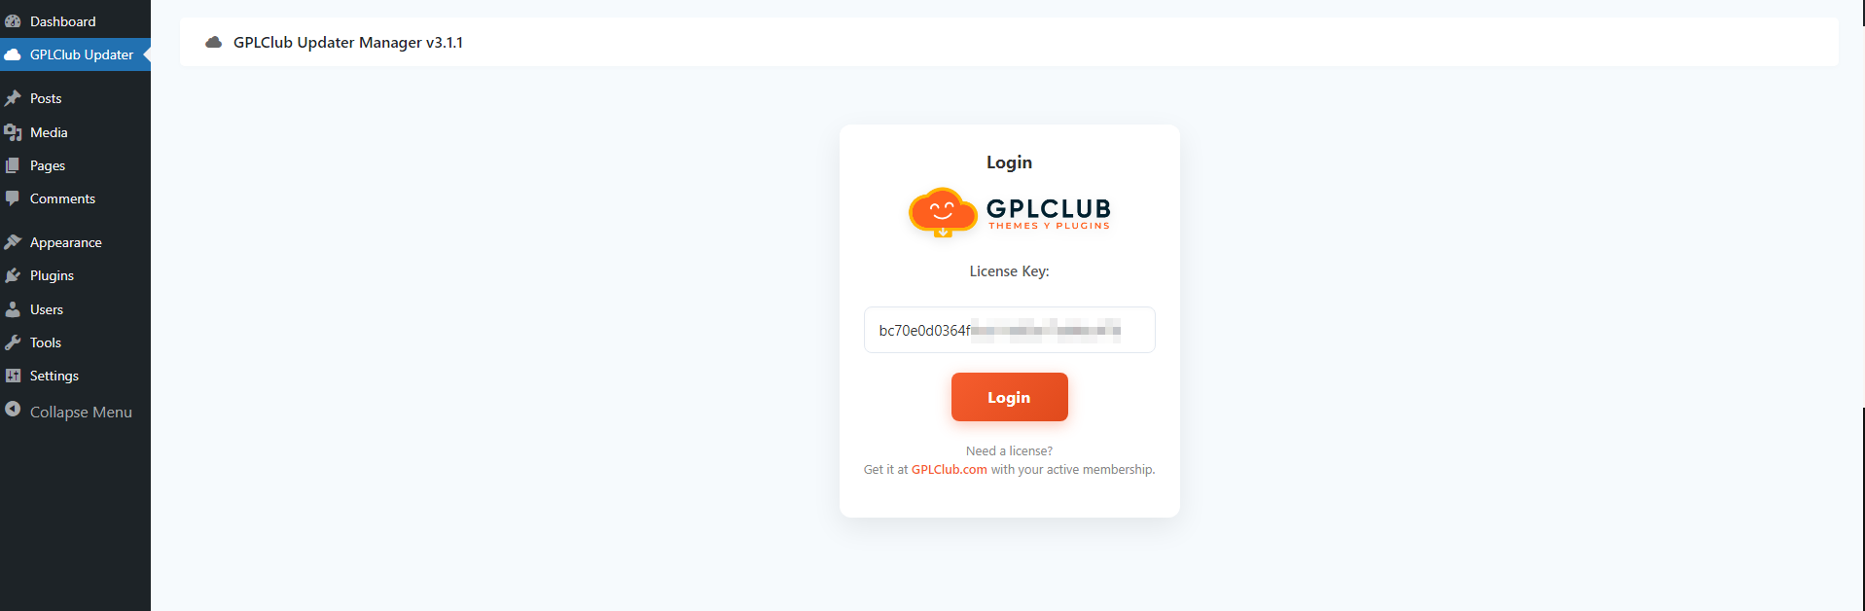Screen dimensions: 1865x611
Task: Click the Dashboard gauge icon
Action: pyautogui.click(x=13, y=21)
